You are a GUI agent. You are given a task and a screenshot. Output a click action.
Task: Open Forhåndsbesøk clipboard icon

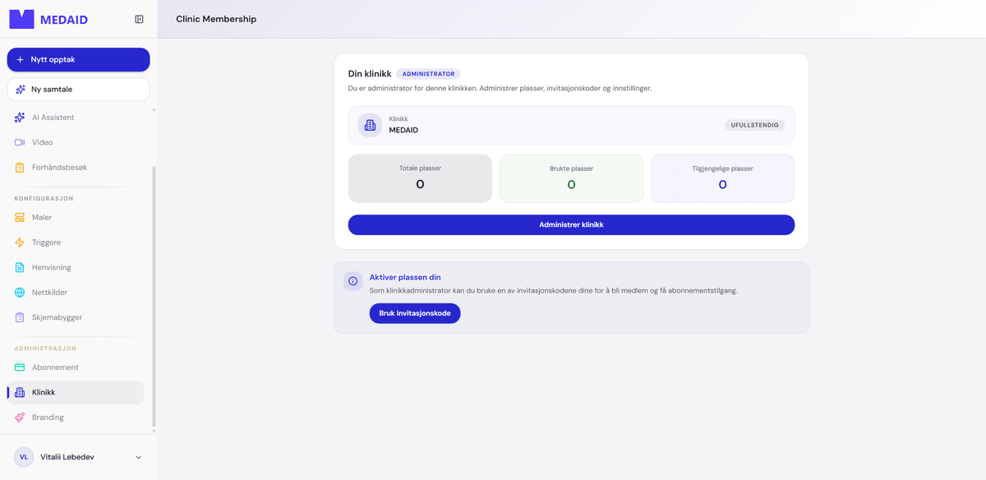pos(20,168)
